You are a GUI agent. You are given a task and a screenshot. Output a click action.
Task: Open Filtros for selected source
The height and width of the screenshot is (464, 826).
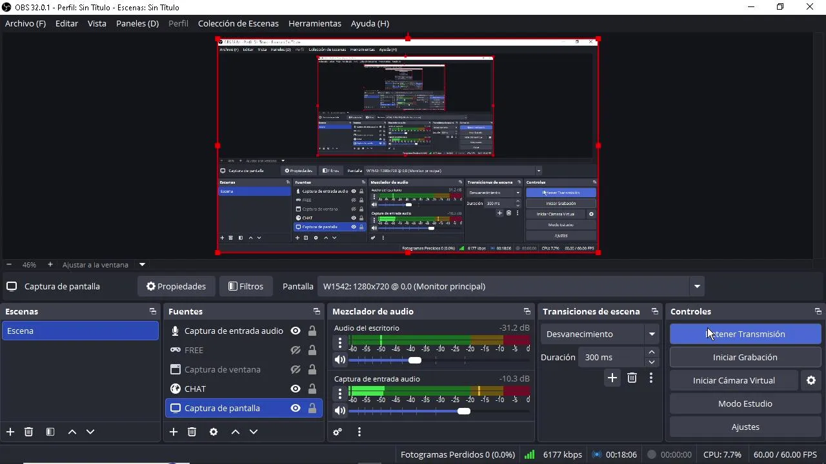click(x=246, y=286)
